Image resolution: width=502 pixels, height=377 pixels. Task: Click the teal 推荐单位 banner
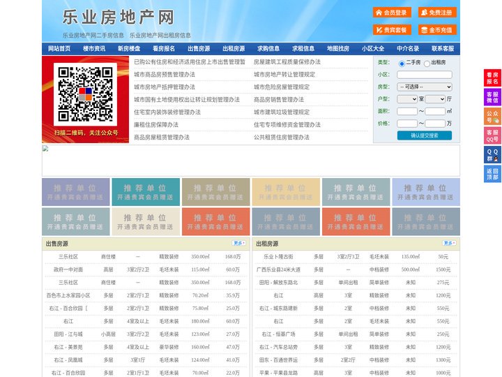coord(146,192)
